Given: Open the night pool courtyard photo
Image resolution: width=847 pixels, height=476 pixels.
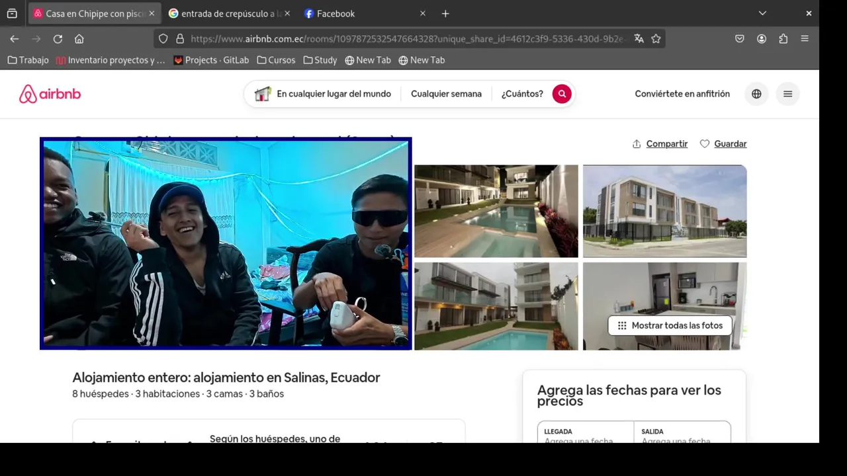Looking at the screenshot, I should pos(496,211).
